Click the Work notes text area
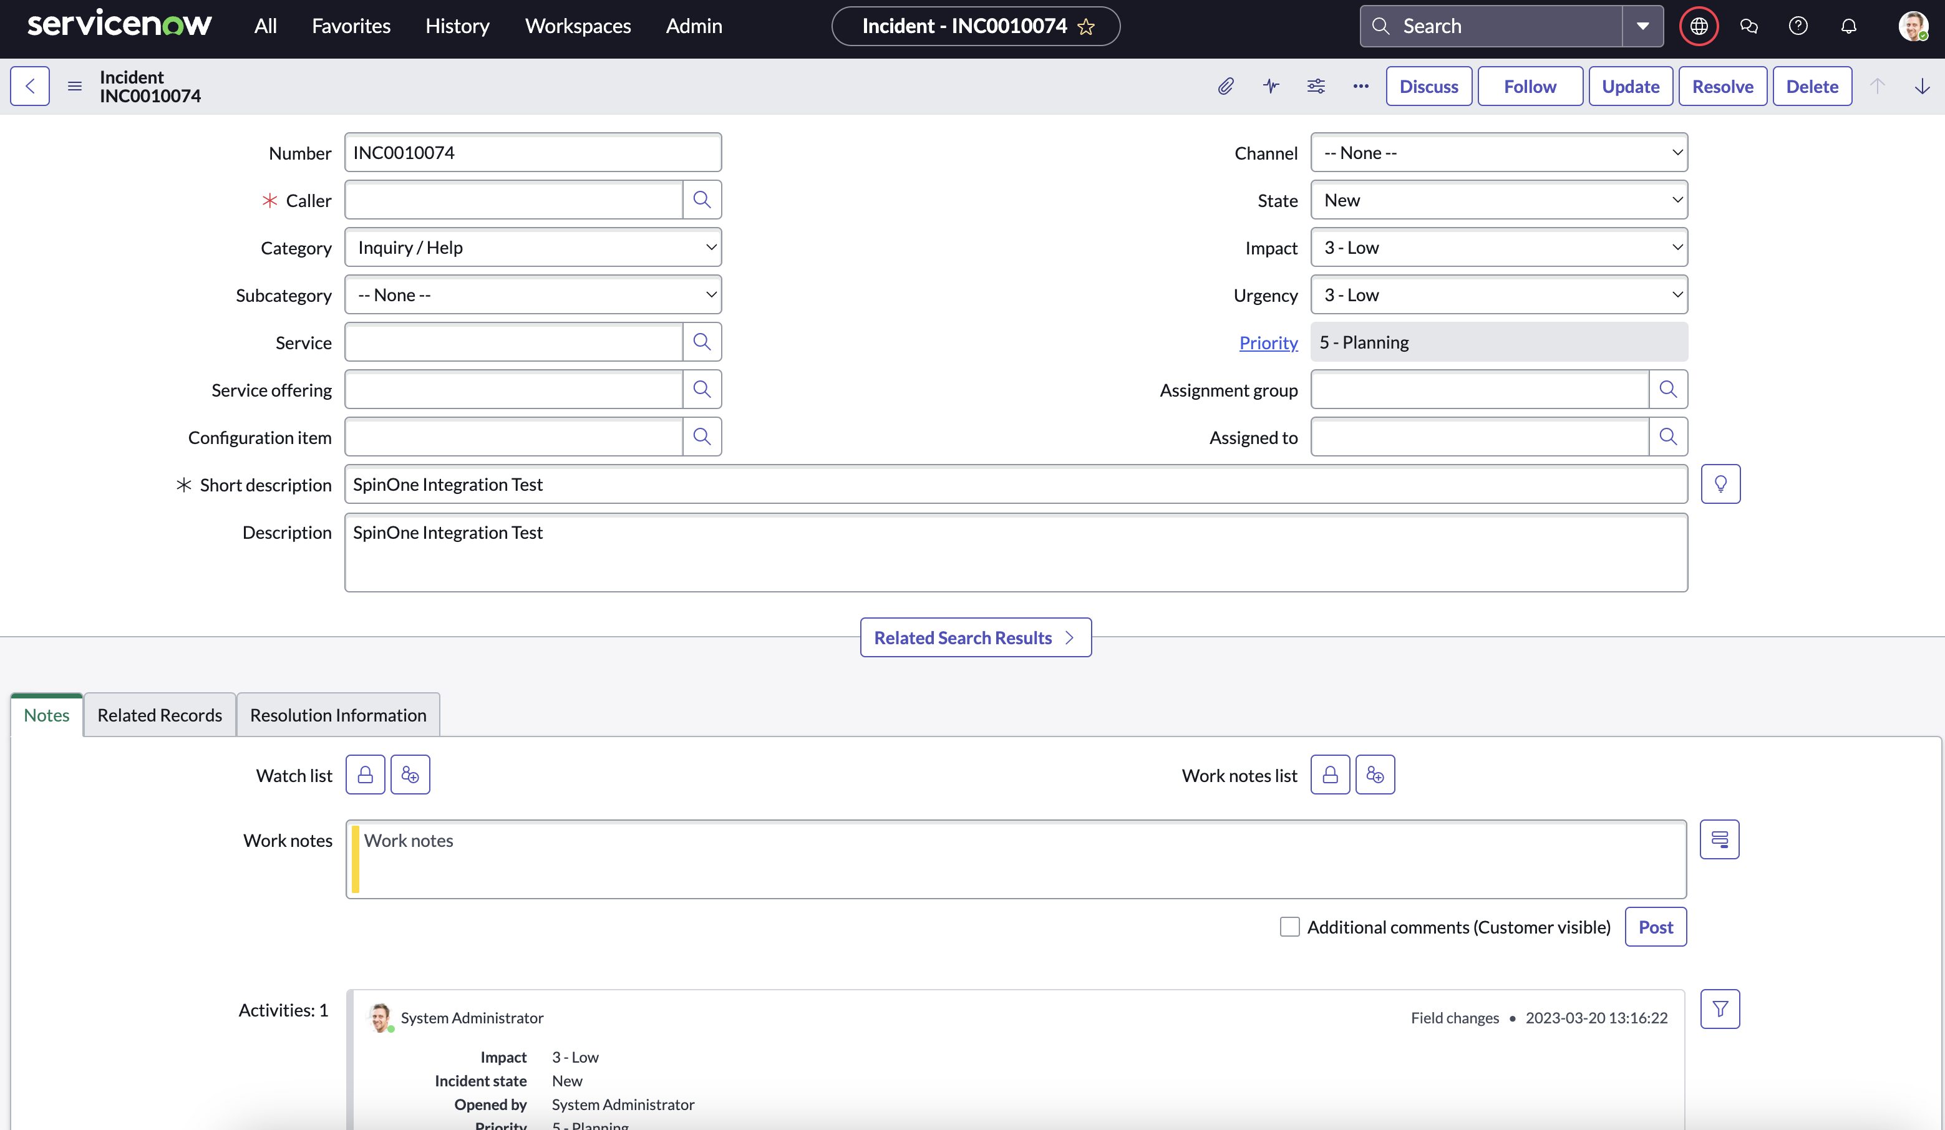1945x1130 pixels. pos(1016,858)
